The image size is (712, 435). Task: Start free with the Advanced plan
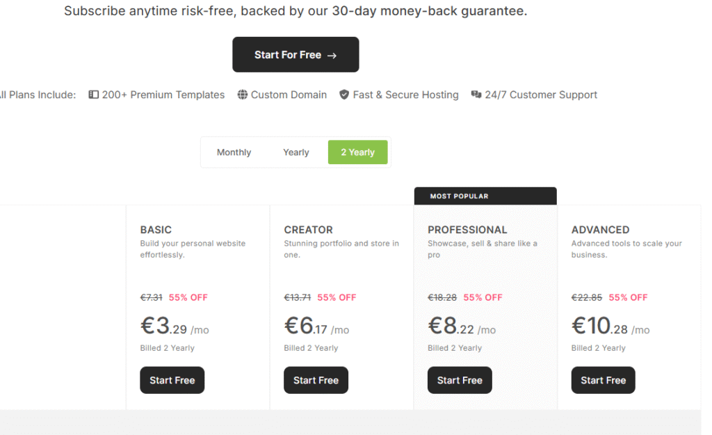pos(603,380)
